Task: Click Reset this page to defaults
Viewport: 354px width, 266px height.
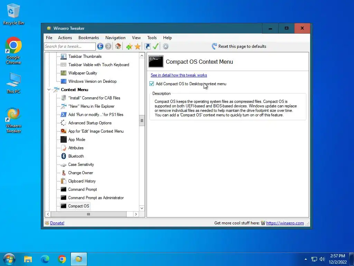Action: pos(239,46)
